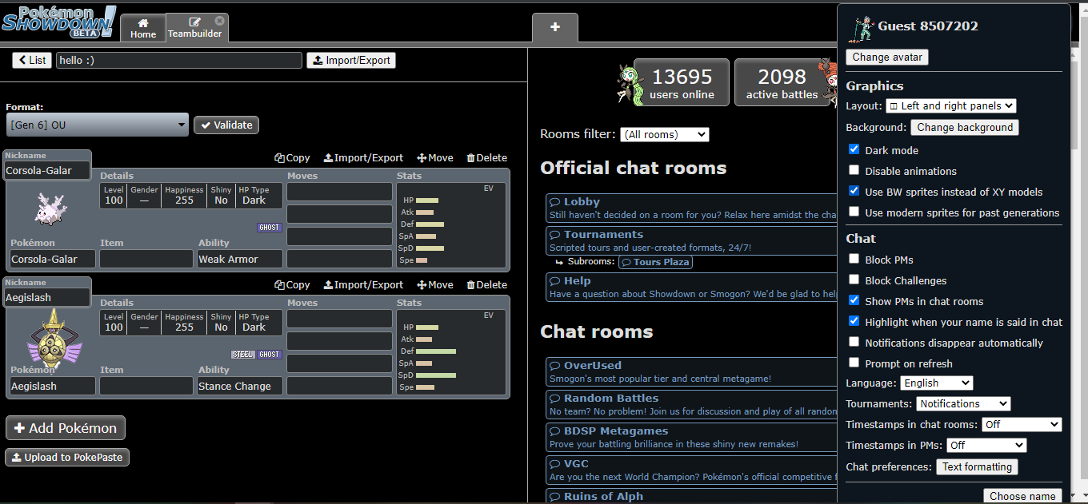Open Timestamps in chat rooms dropdown
This screenshot has height=504, width=1088.
click(x=1022, y=425)
